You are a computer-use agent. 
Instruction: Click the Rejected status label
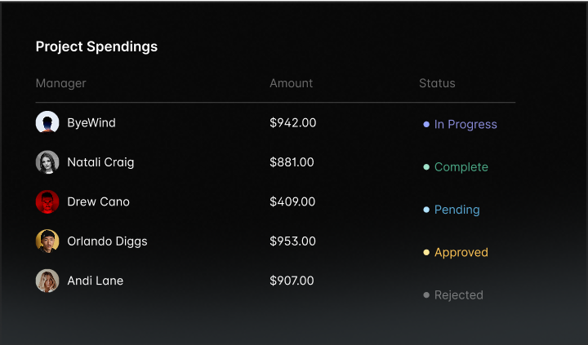pyautogui.click(x=458, y=295)
